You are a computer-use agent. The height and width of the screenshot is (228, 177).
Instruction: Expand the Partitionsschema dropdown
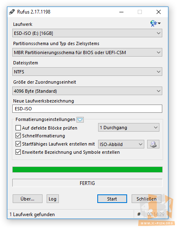87,52
